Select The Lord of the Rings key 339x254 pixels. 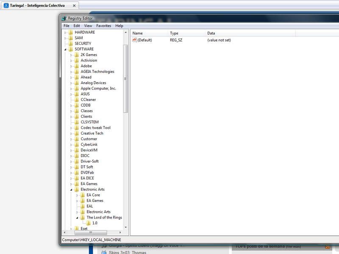[104, 218]
